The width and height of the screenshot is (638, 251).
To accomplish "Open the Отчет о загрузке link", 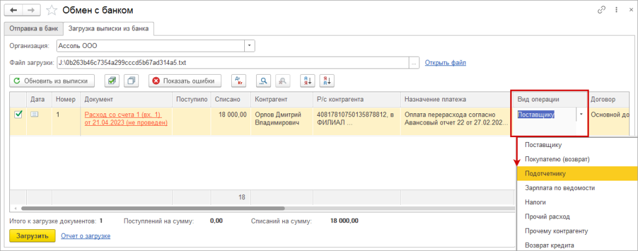I will pyautogui.click(x=85, y=236).
